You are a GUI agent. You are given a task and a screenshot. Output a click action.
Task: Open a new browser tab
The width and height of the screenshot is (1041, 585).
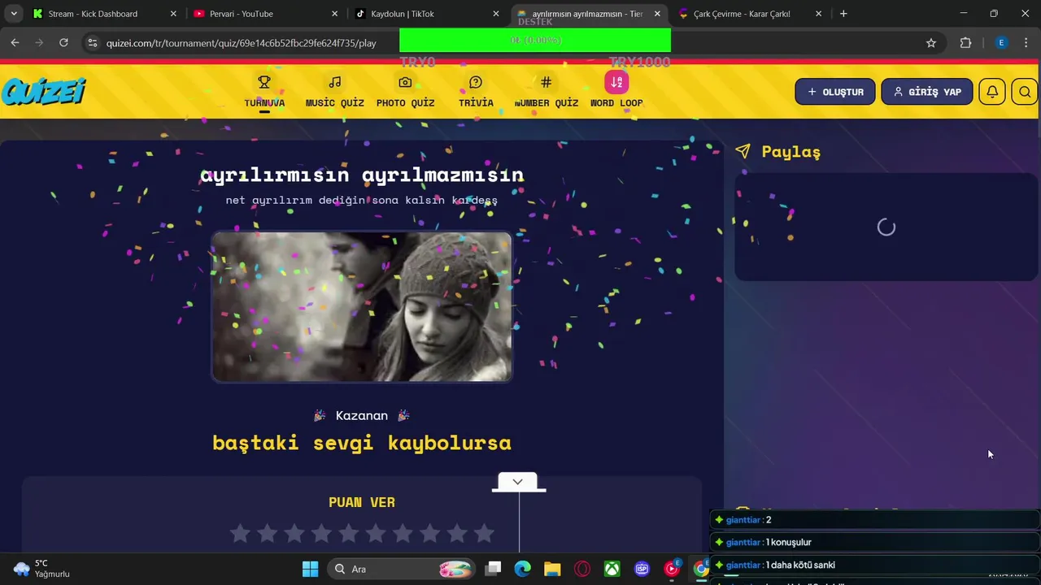tap(843, 14)
